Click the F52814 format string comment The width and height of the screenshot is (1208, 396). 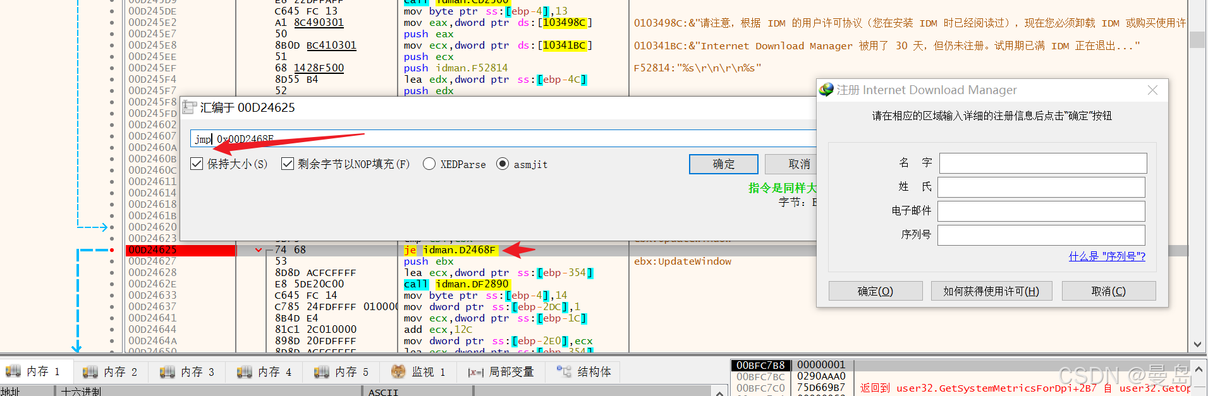pyautogui.click(x=698, y=68)
